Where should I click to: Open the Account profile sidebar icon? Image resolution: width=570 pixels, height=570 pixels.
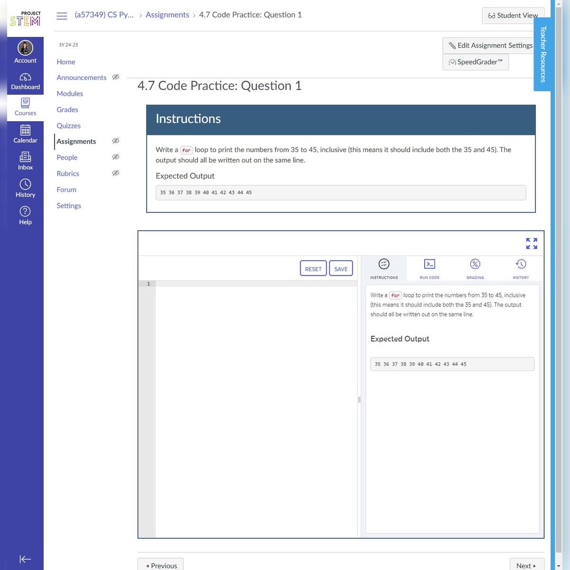pos(25,47)
